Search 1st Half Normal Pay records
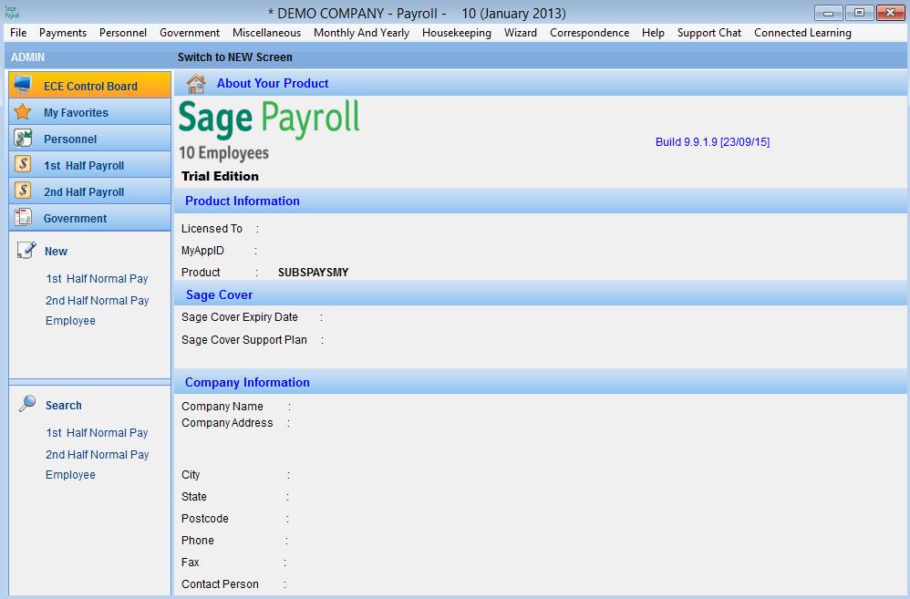Screen dimensions: 910x599 click(x=97, y=432)
